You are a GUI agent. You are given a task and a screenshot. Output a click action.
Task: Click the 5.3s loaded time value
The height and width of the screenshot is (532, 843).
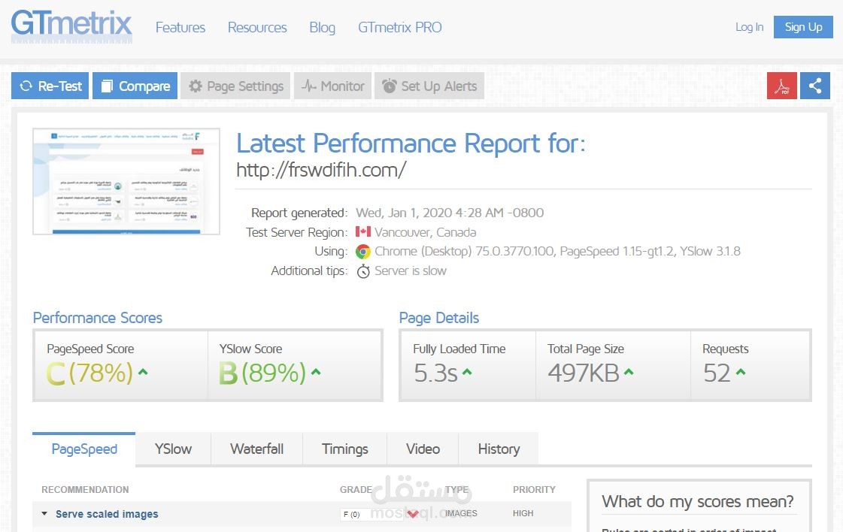pos(435,373)
